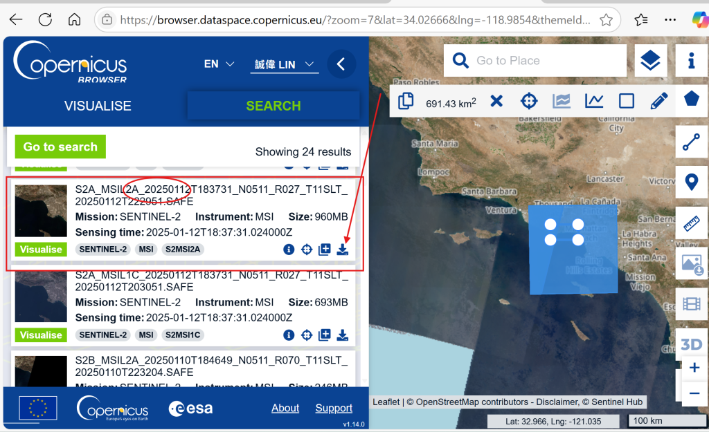Click the 691.43 km² area value
The image size is (709, 432).
click(x=451, y=103)
